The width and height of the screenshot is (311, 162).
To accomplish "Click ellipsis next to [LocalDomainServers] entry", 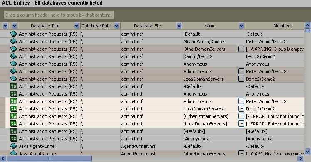I will click(x=241, y=124).
